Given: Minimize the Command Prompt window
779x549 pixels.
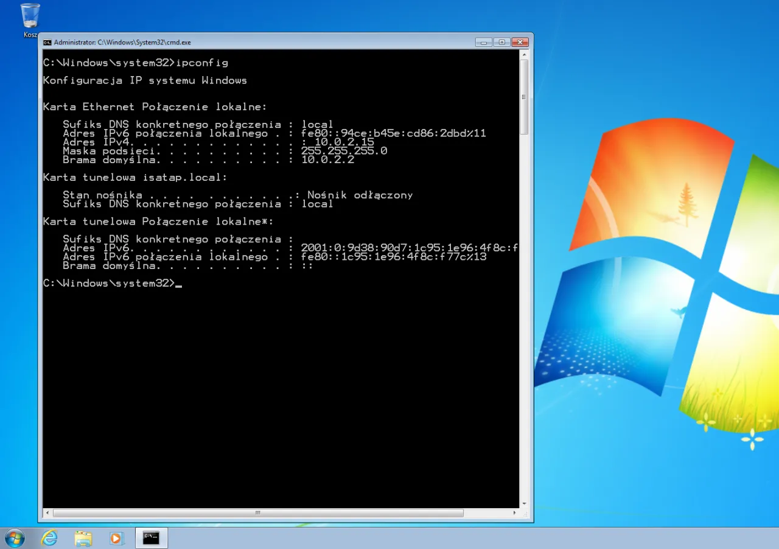Looking at the screenshot, I should point(484,42).
